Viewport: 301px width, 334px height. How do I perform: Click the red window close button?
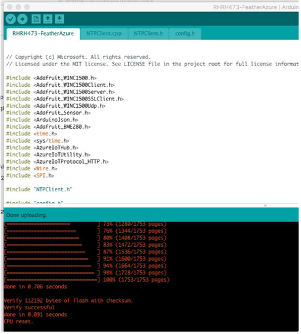tap(10, 7)
